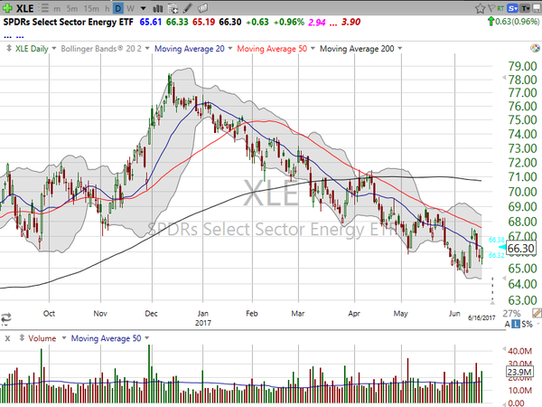Image resolution: width=542 pixels, height=407 pixels.
Task: Open the blue S dropdown button
Action: [x=512, y=8]
